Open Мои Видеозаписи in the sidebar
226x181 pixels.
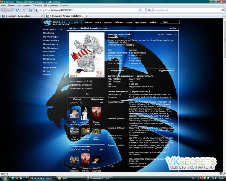[51, 41]
